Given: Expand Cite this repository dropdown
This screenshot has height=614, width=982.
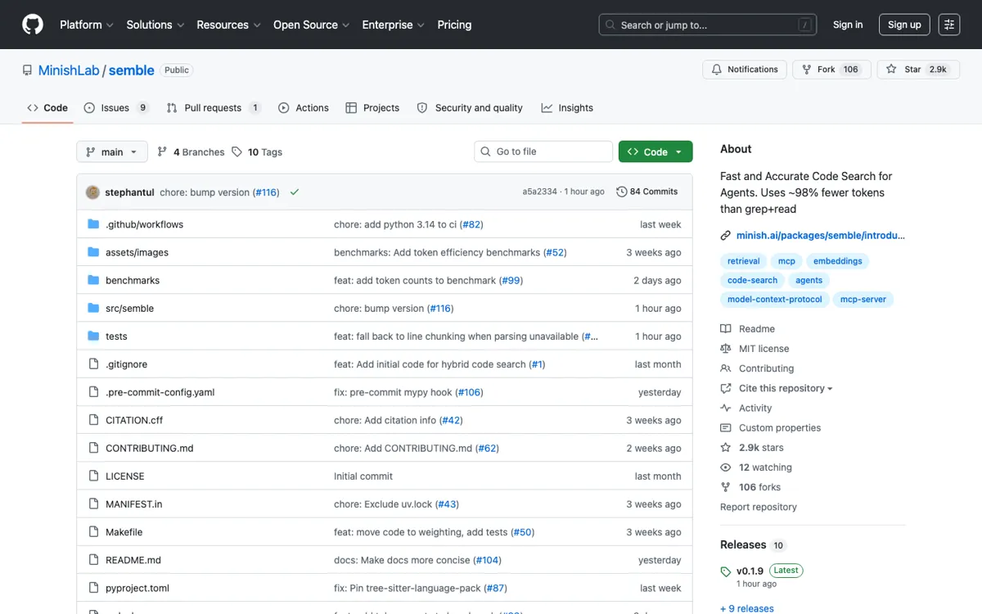Looking at the screenshot, I should tap(786, 388).
